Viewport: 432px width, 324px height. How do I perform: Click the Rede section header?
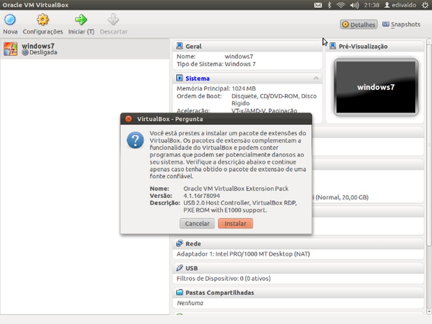pyautogui.click(x=299, y=244)
